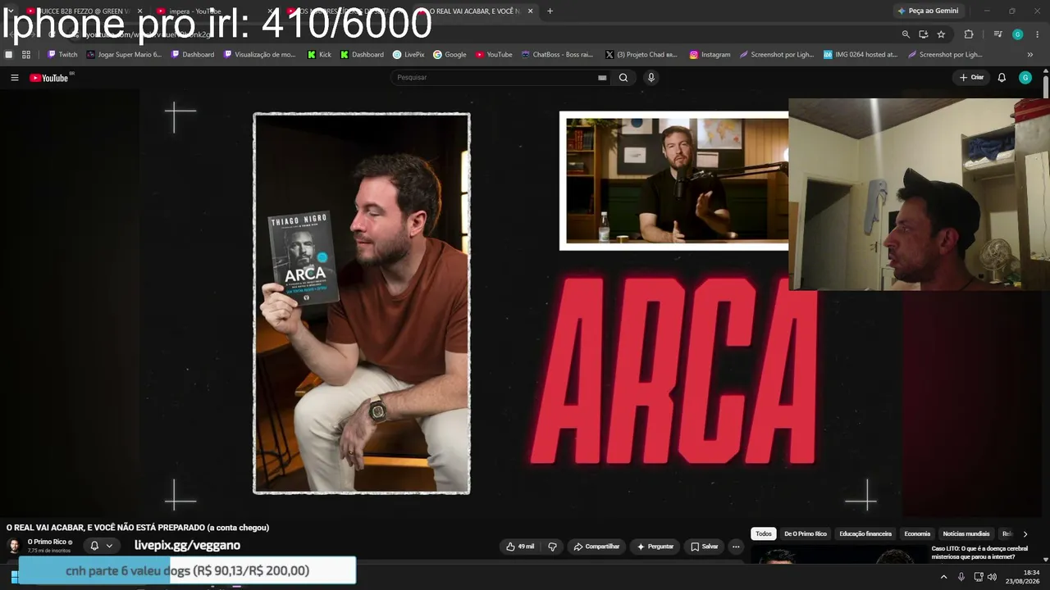Open the O Primo Rico channel name
Screen dimensions: 1050x590
tap(47, 542)
